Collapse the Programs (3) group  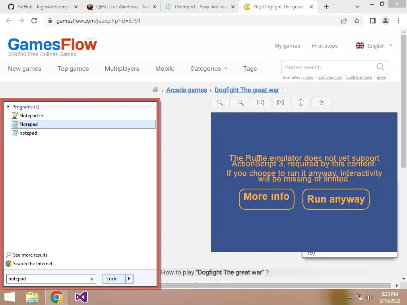pyautogui.click(x=8, y=106)
